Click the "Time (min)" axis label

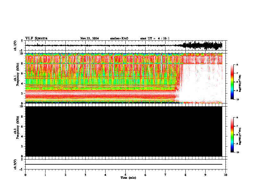[128, 178]
